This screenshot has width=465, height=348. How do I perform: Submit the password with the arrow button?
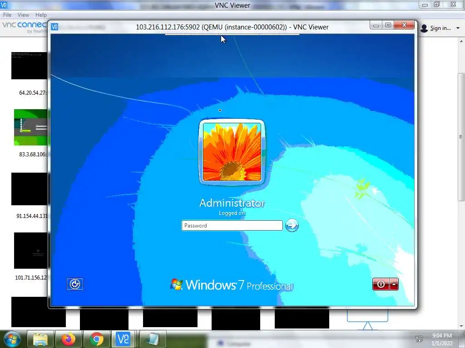coord(292,226)
